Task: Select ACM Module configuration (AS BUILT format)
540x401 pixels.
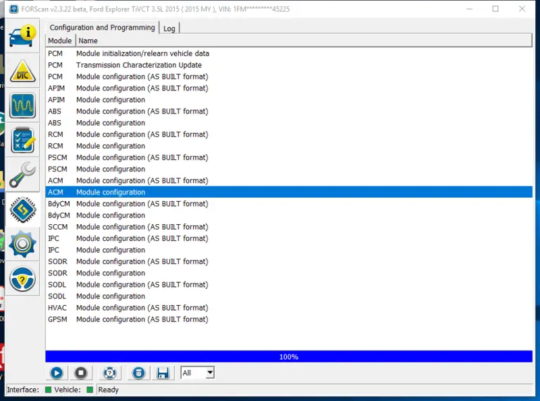Action: coord(289,180)
